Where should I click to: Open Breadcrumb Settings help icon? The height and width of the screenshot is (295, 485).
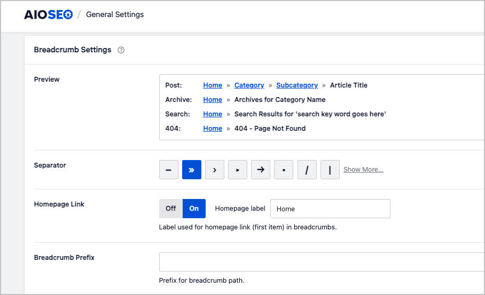tap(121, 50)
